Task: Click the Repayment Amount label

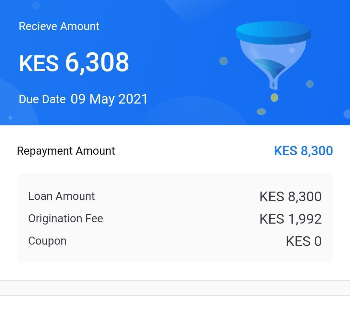Action: pyautogui.click(x=66, y=151)
